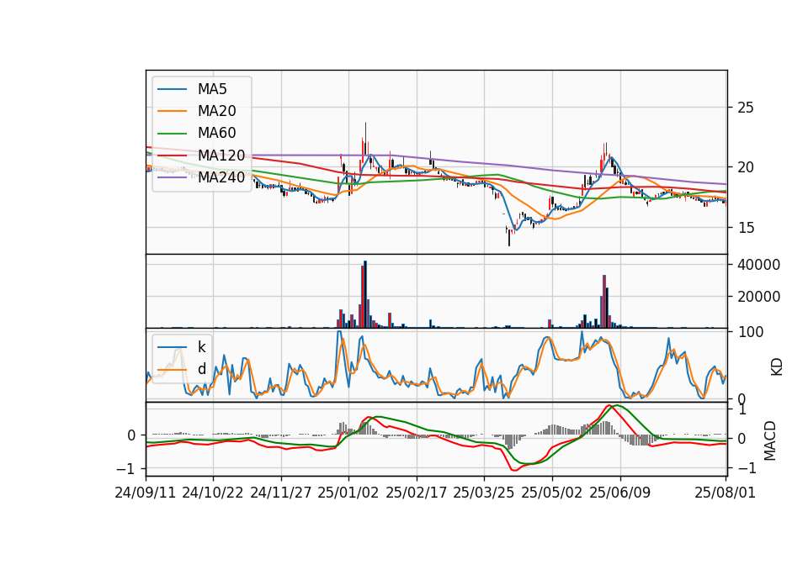Screen dimensions: 808x580
Task: Click the MA5 legend label
Action: (212, 89)
